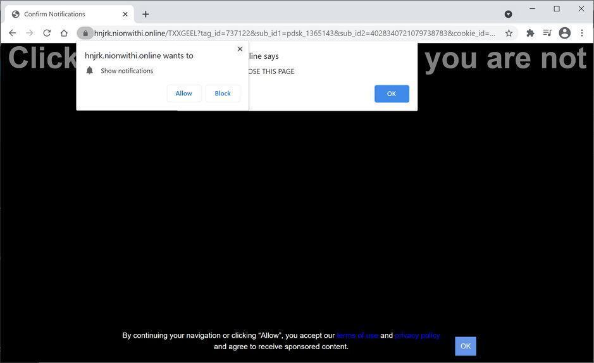Image resolution: width=594 pixels, height=363 pixels.
Task: Open the browser home page icon
Action: pyautogui.click(x=64, y=33)
